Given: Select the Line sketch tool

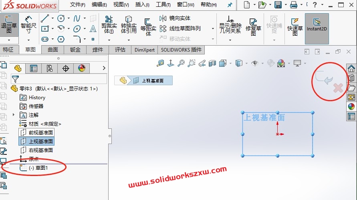Looking at the screenshot, I should tap(45, 18).
